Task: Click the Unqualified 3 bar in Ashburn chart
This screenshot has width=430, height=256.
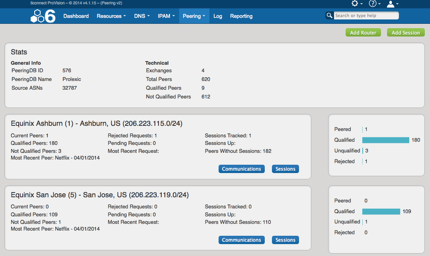Action: pyautogui.click(x=363, y=151)
